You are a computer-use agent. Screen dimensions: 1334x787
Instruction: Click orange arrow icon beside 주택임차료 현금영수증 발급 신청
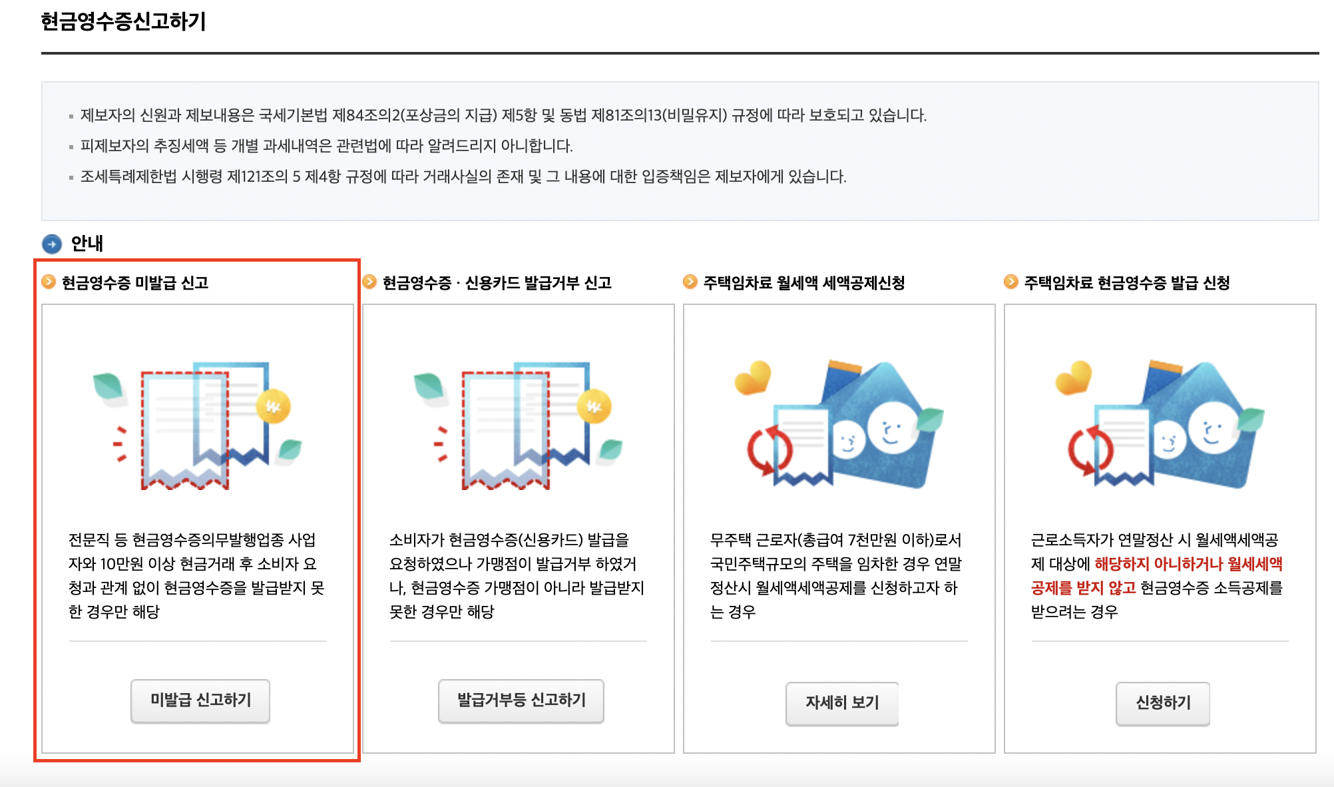click(1011, 282)
